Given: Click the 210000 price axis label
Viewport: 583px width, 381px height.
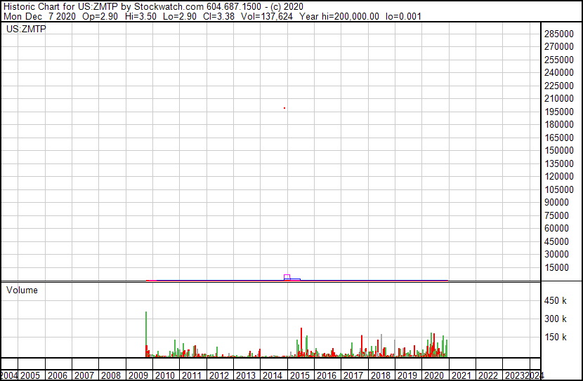Looking at the screenshot, I should (559, 99).
